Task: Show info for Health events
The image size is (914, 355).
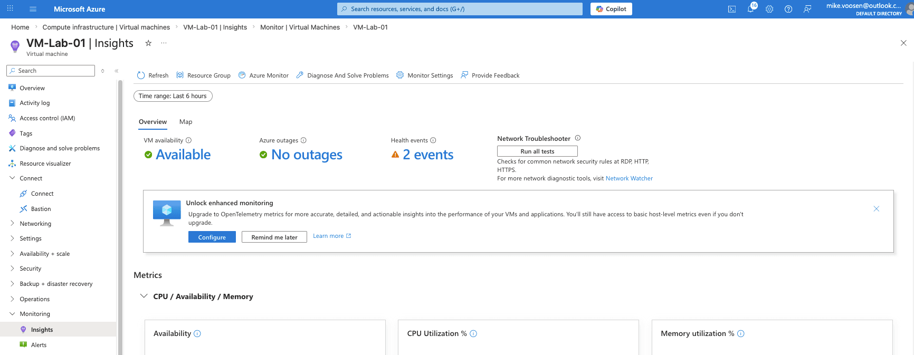Action: point(433,140)
